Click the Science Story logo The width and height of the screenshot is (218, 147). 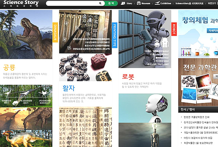[x=21, y=3]
